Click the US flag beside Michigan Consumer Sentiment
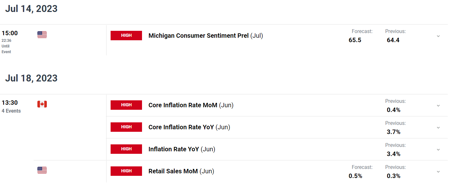The image size is (449, 184). coord(42,35)
